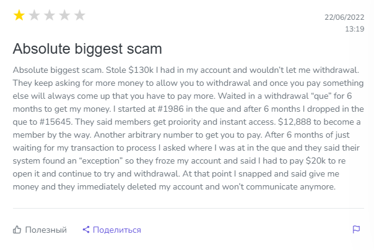The height and width of the screenshot is (250, 374).
Task: Select the fourth rating star
Action: tap(64, 15)
